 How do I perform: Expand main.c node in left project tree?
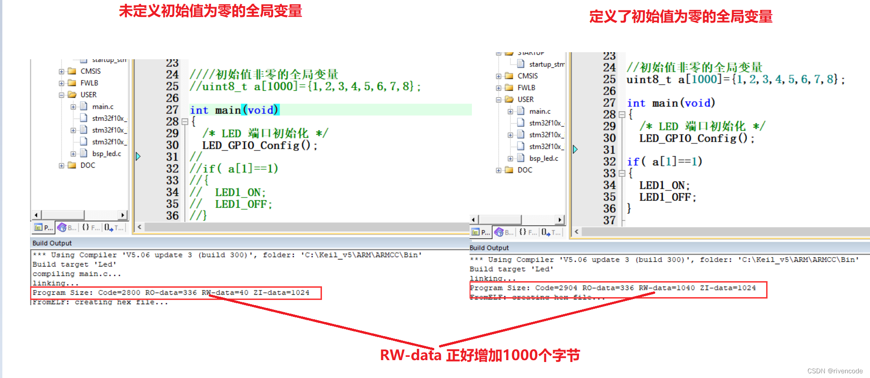coord(73,107)
